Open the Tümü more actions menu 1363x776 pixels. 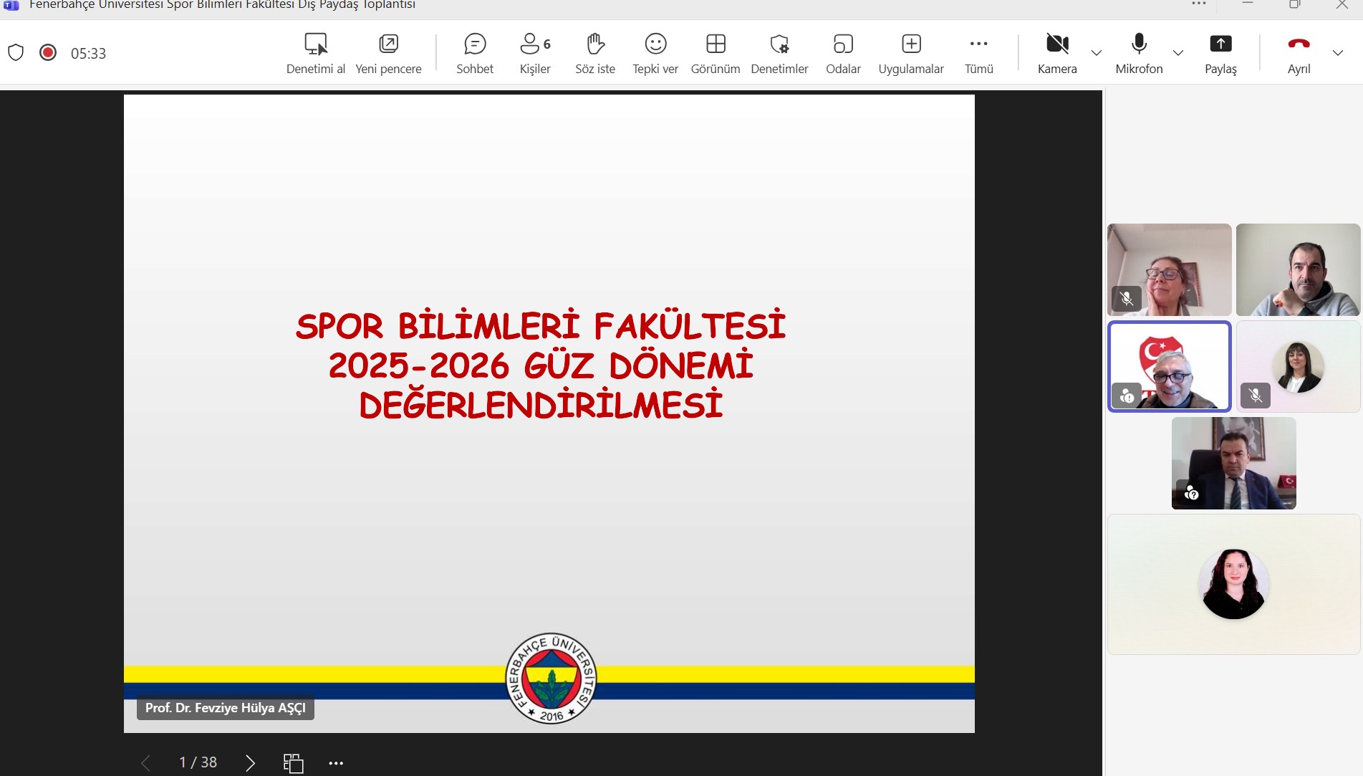978,53
